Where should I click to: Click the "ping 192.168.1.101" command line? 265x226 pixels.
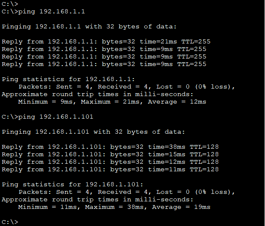[48, 117]
